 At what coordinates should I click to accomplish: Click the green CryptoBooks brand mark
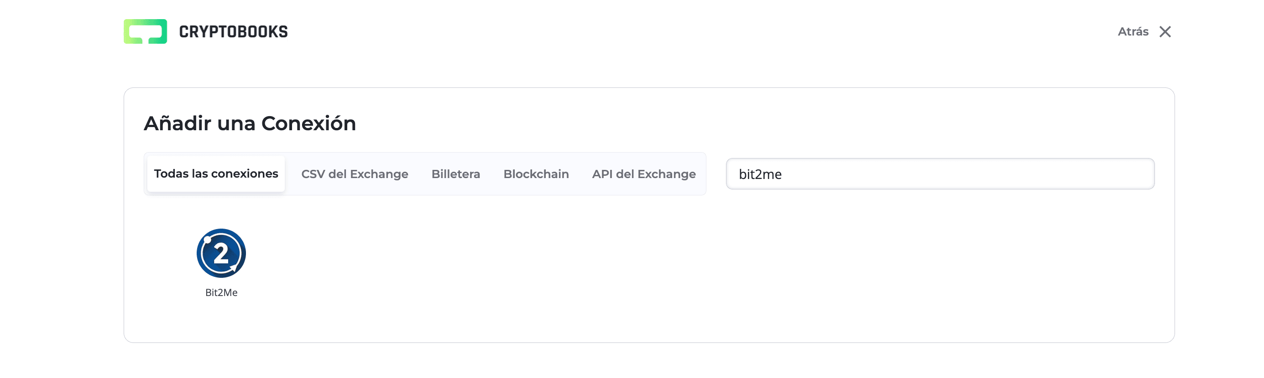(146, 31)
